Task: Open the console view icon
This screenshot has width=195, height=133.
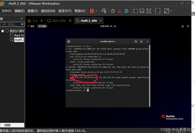Action: (x=158, y=11)
